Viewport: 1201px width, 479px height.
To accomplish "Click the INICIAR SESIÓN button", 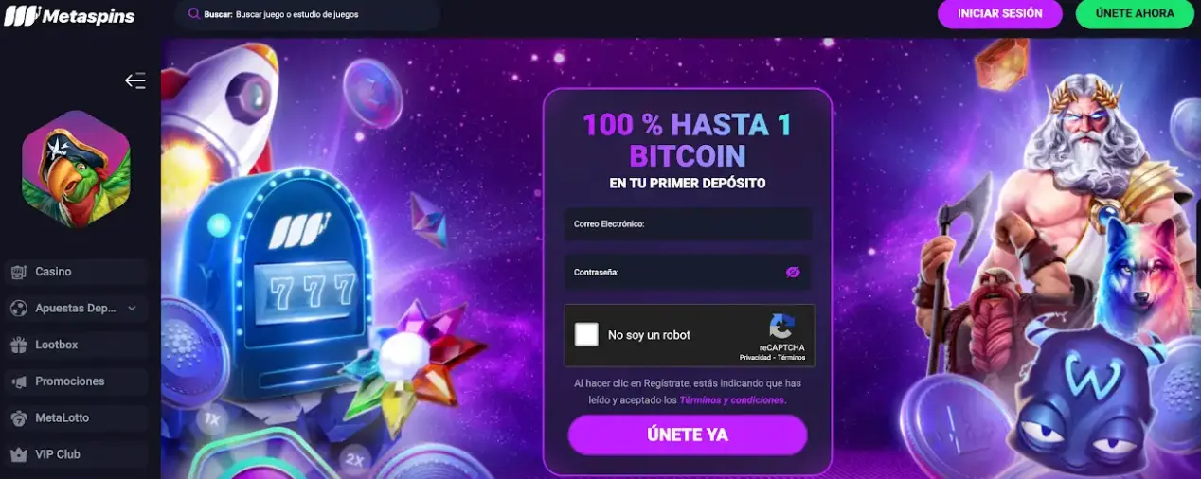I will 1000,14.
